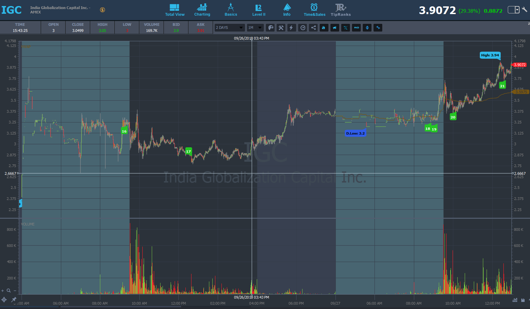Screen dimensions: 530x309
Task: Open the TipRanks tab
Action: click(x=341, y=10)
